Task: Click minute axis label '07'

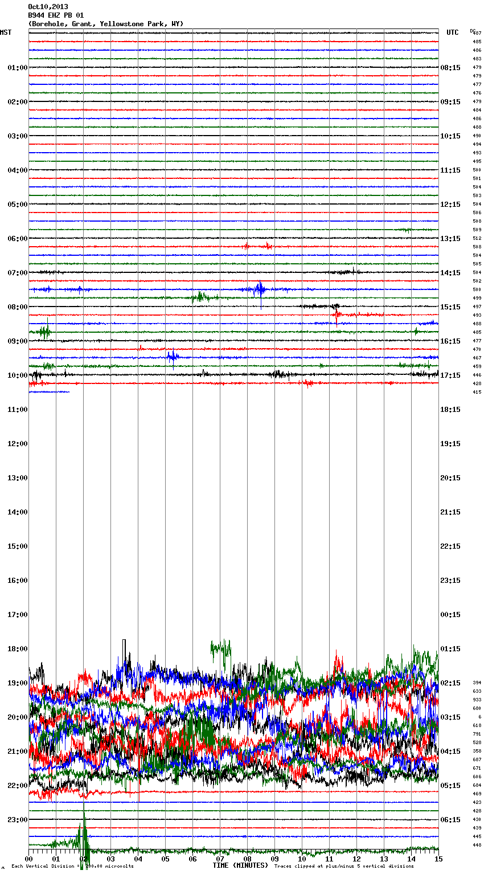Action: pyautogui.click(x=220, y=859)
